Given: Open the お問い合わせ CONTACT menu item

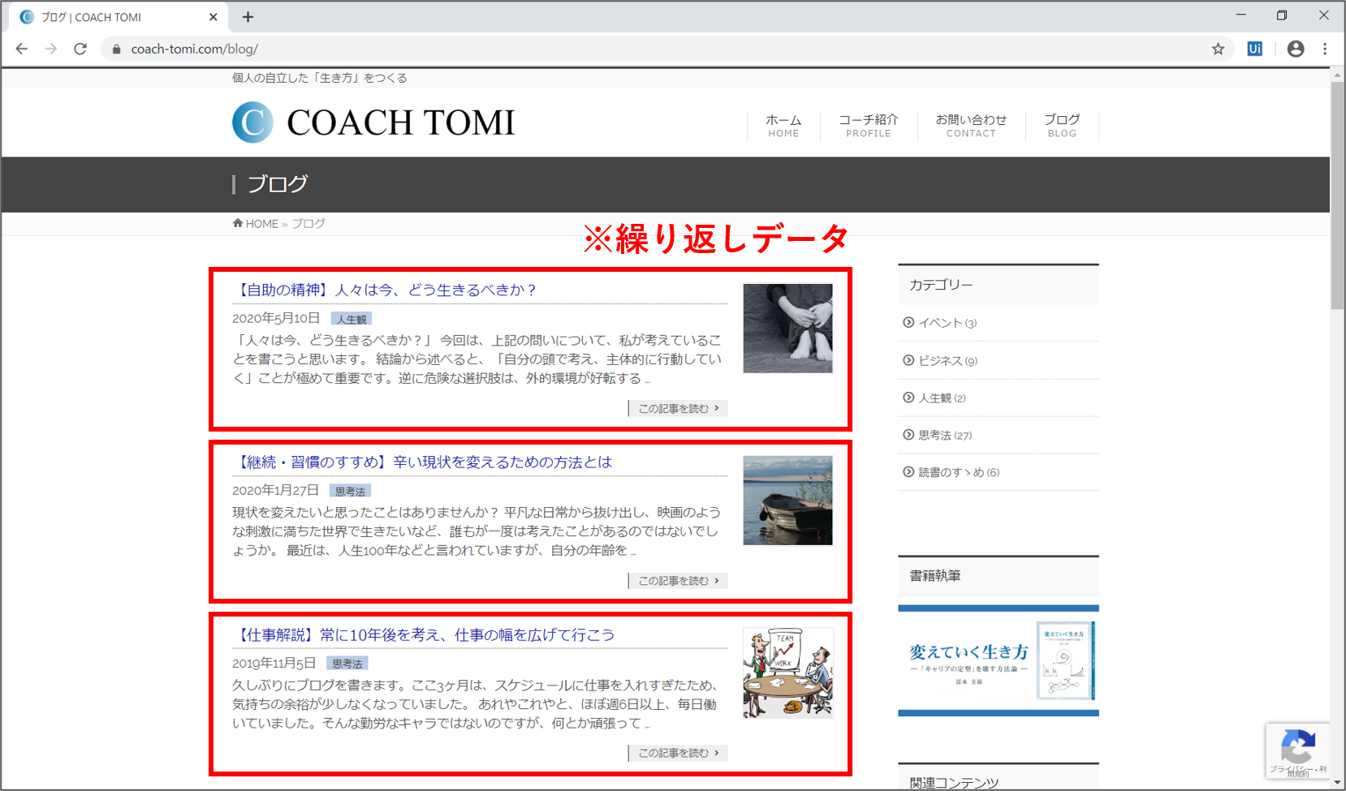Looking at the screenshot, I should (x=970, y=126).
